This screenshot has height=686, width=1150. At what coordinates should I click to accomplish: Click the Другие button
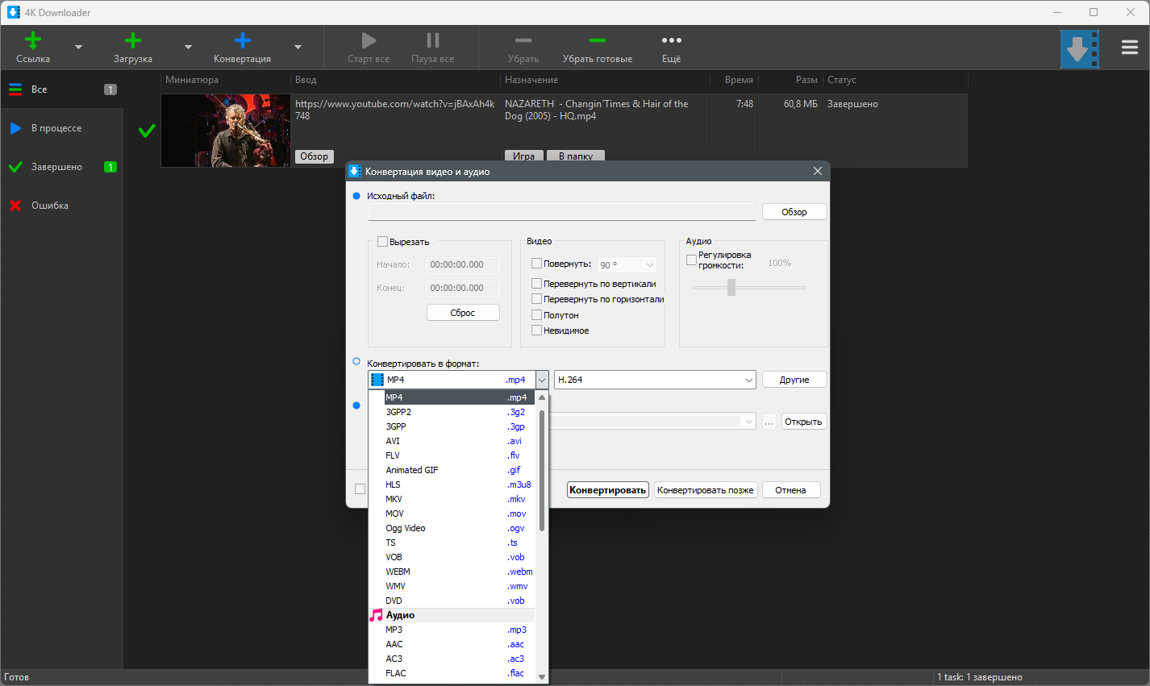point(794,380)
